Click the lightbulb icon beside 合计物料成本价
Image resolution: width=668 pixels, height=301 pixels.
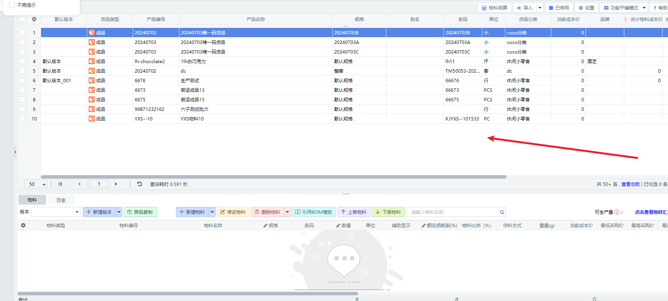625,19
